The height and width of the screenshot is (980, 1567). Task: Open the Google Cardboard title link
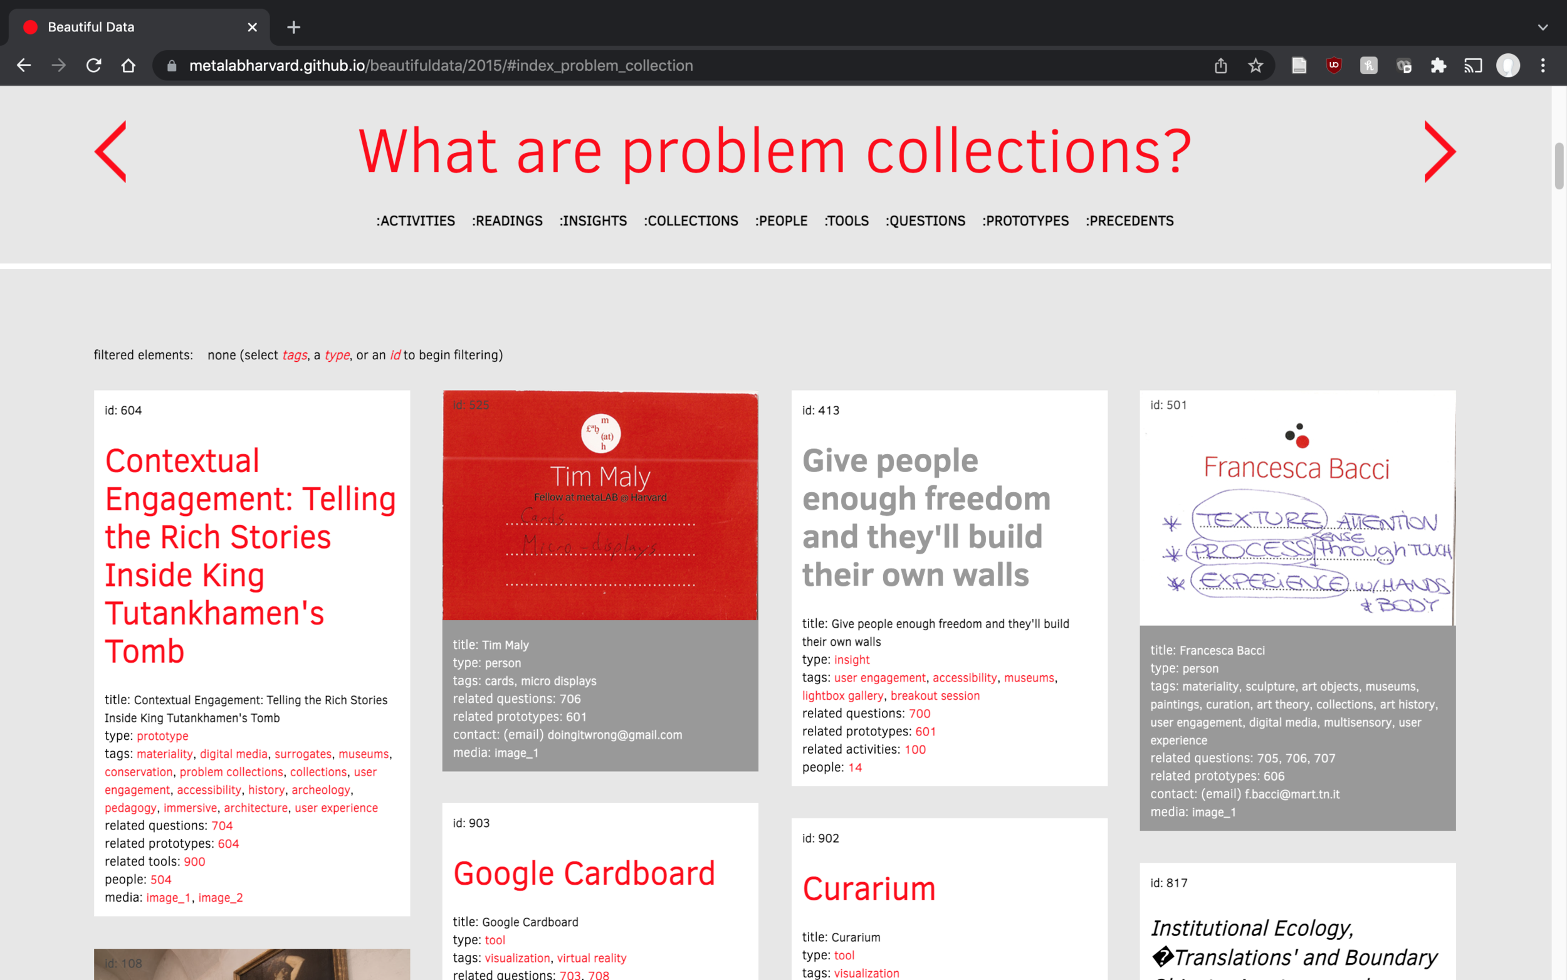pyautogui.click(x=584, y=873)
